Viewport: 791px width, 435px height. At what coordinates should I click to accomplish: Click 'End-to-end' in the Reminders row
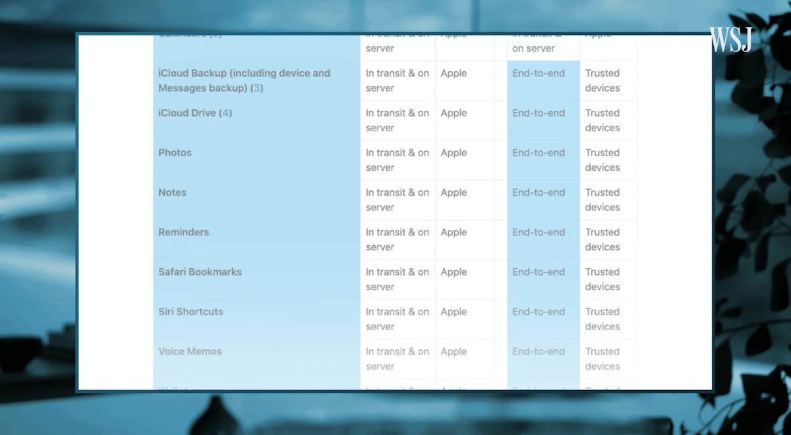tap(539, 232)
